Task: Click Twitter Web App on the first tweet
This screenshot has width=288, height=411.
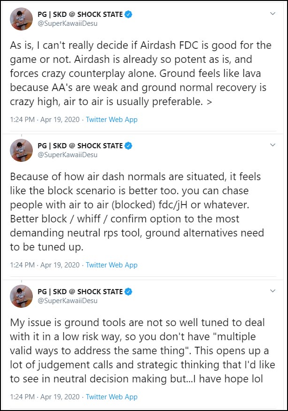Action: coord(112,120)
